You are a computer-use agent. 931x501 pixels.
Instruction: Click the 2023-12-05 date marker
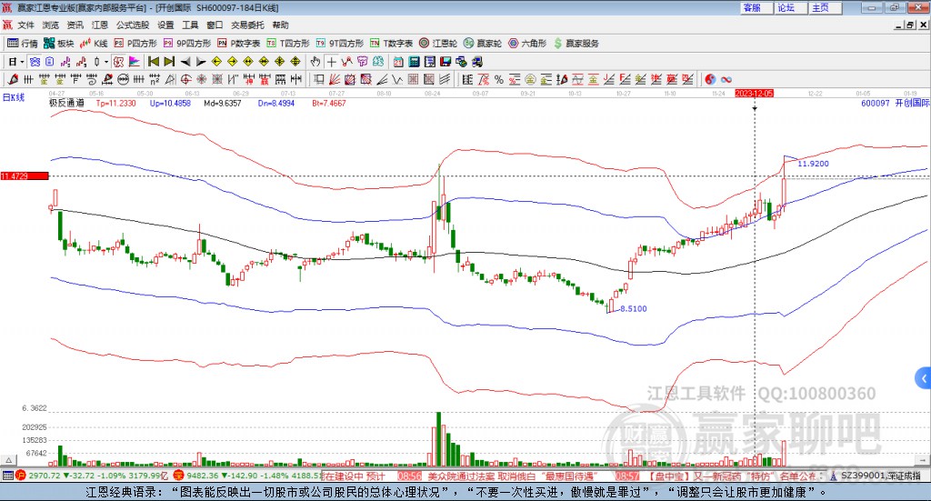[x=754, y=93]
